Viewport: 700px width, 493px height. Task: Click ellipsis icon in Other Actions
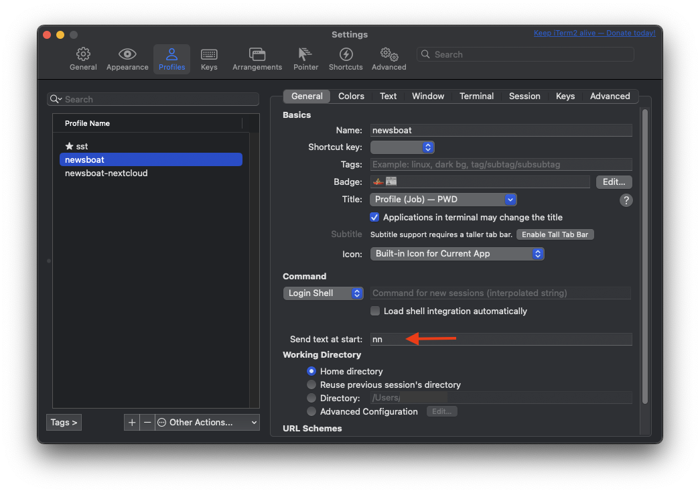[162, 423]
